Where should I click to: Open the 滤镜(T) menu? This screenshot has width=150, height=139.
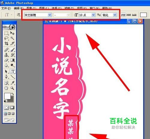pyautogui.click(x=69, y=8)
